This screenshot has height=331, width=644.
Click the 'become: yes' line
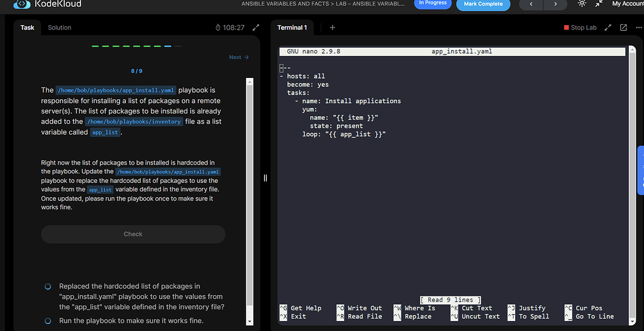coord(308,85)
